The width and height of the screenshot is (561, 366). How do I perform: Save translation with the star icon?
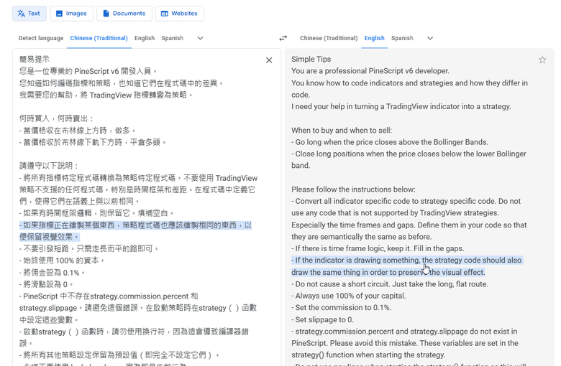coord(542,60)
